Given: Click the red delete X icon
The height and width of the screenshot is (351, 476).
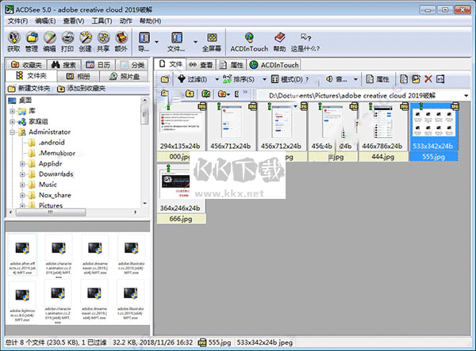Looking at the screenshot, I should (428, 79).
